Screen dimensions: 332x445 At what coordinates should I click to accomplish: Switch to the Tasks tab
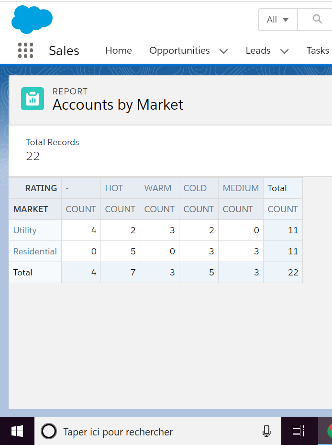[x=318, y=51]
